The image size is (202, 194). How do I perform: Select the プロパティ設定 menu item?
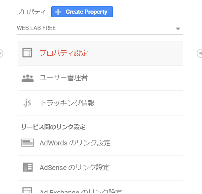pyautogui.click(x=100, y=53)
